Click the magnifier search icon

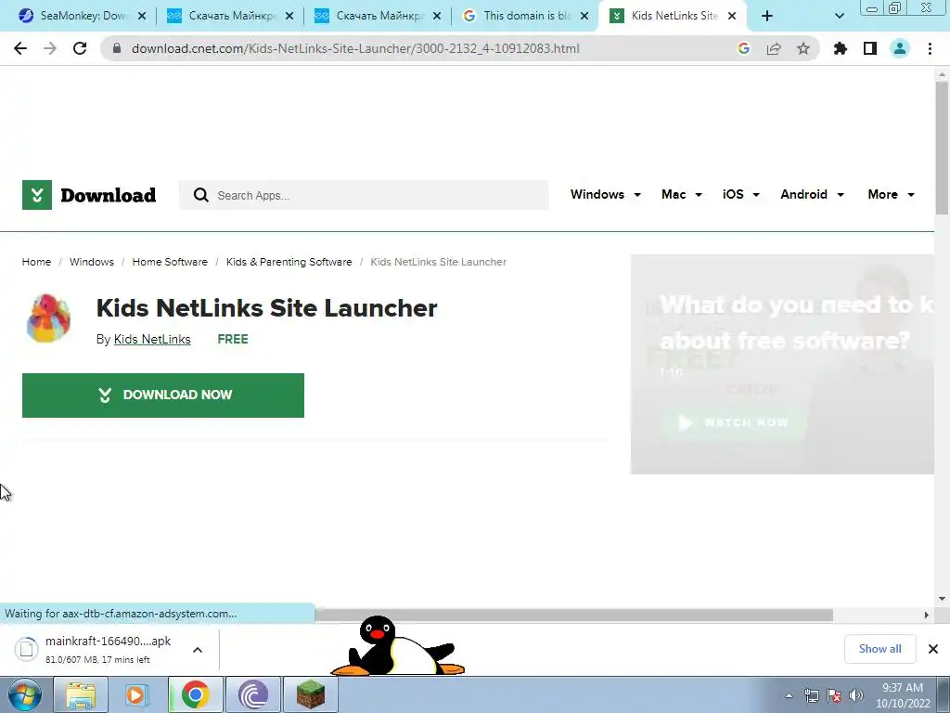click(200, 195)
